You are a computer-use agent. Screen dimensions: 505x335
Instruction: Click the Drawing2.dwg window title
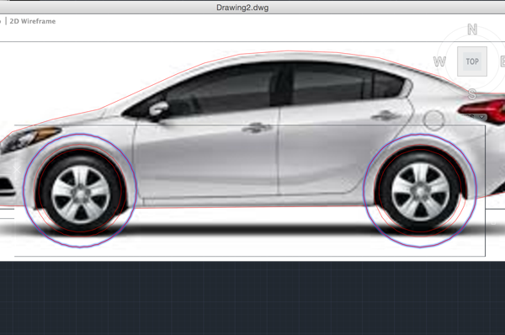pos(242,8)
